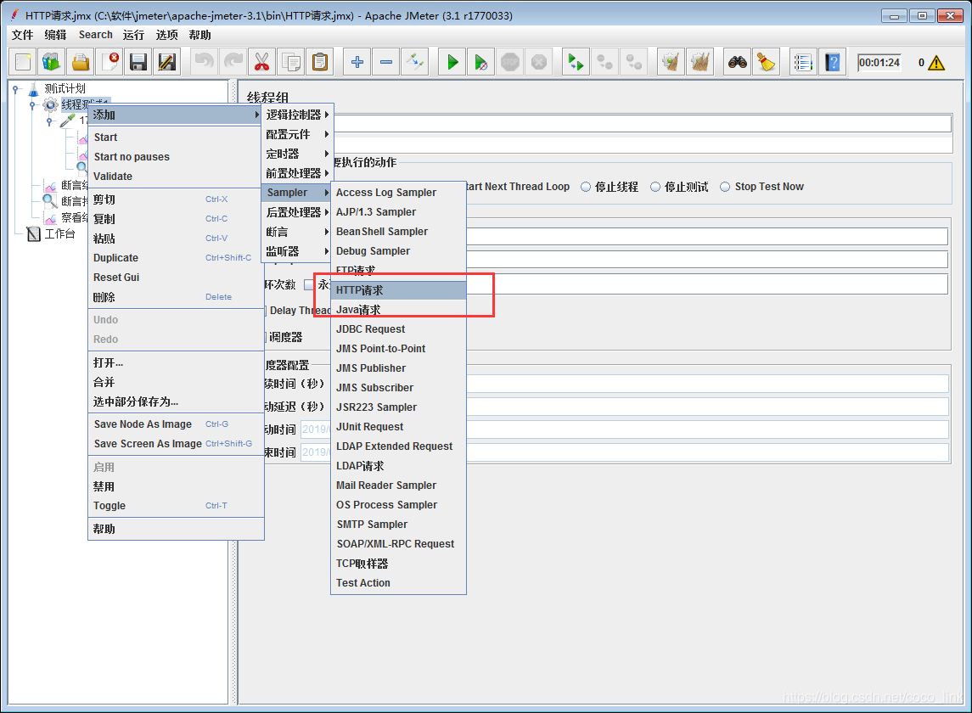Click Reset Gui in the context menu

(176, 278)
